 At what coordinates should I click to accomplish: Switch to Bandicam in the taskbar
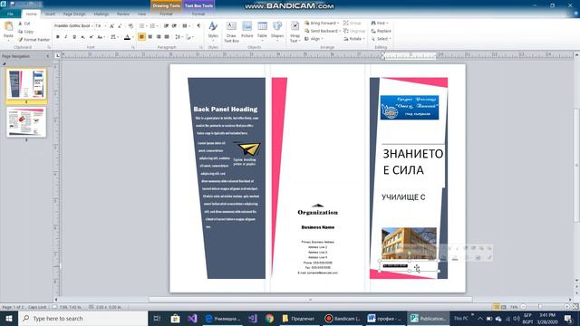[343, 318]
